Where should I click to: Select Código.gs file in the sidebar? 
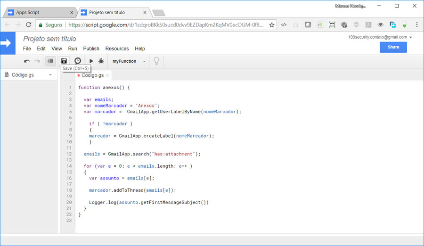click(x=29, y=75)
